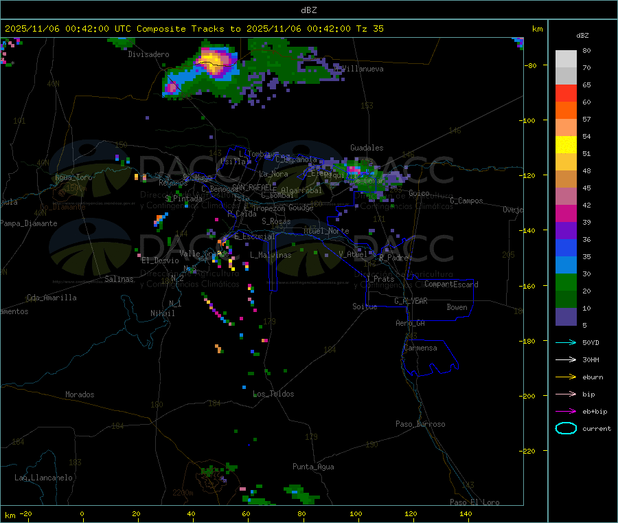This screenshot has height=523, width=618.
Task: Pick the blue swatch between 36 and 35 dBZ
Action: (566, 247)
